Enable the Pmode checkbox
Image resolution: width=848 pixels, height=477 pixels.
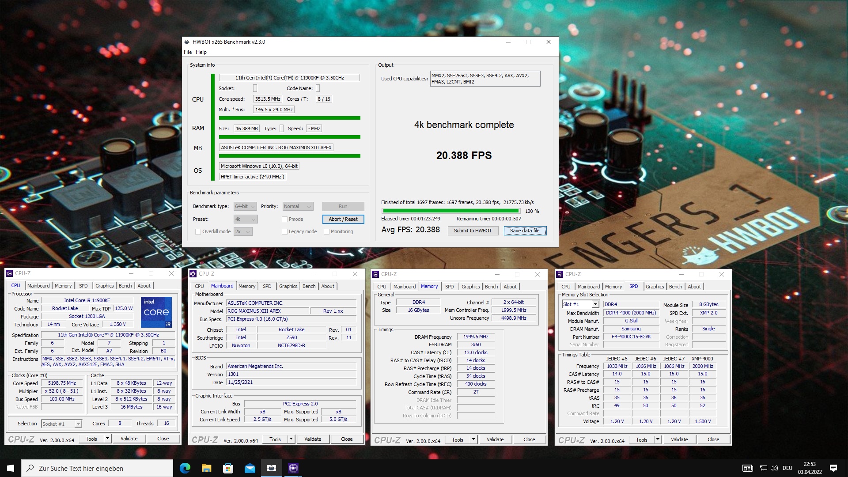[x=284, y=219]
